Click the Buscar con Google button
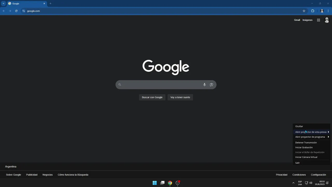Screen dimensions: 332x187 [x=152, y=97]
